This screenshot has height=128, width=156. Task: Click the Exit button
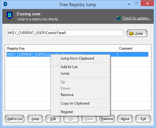(143, 119)
